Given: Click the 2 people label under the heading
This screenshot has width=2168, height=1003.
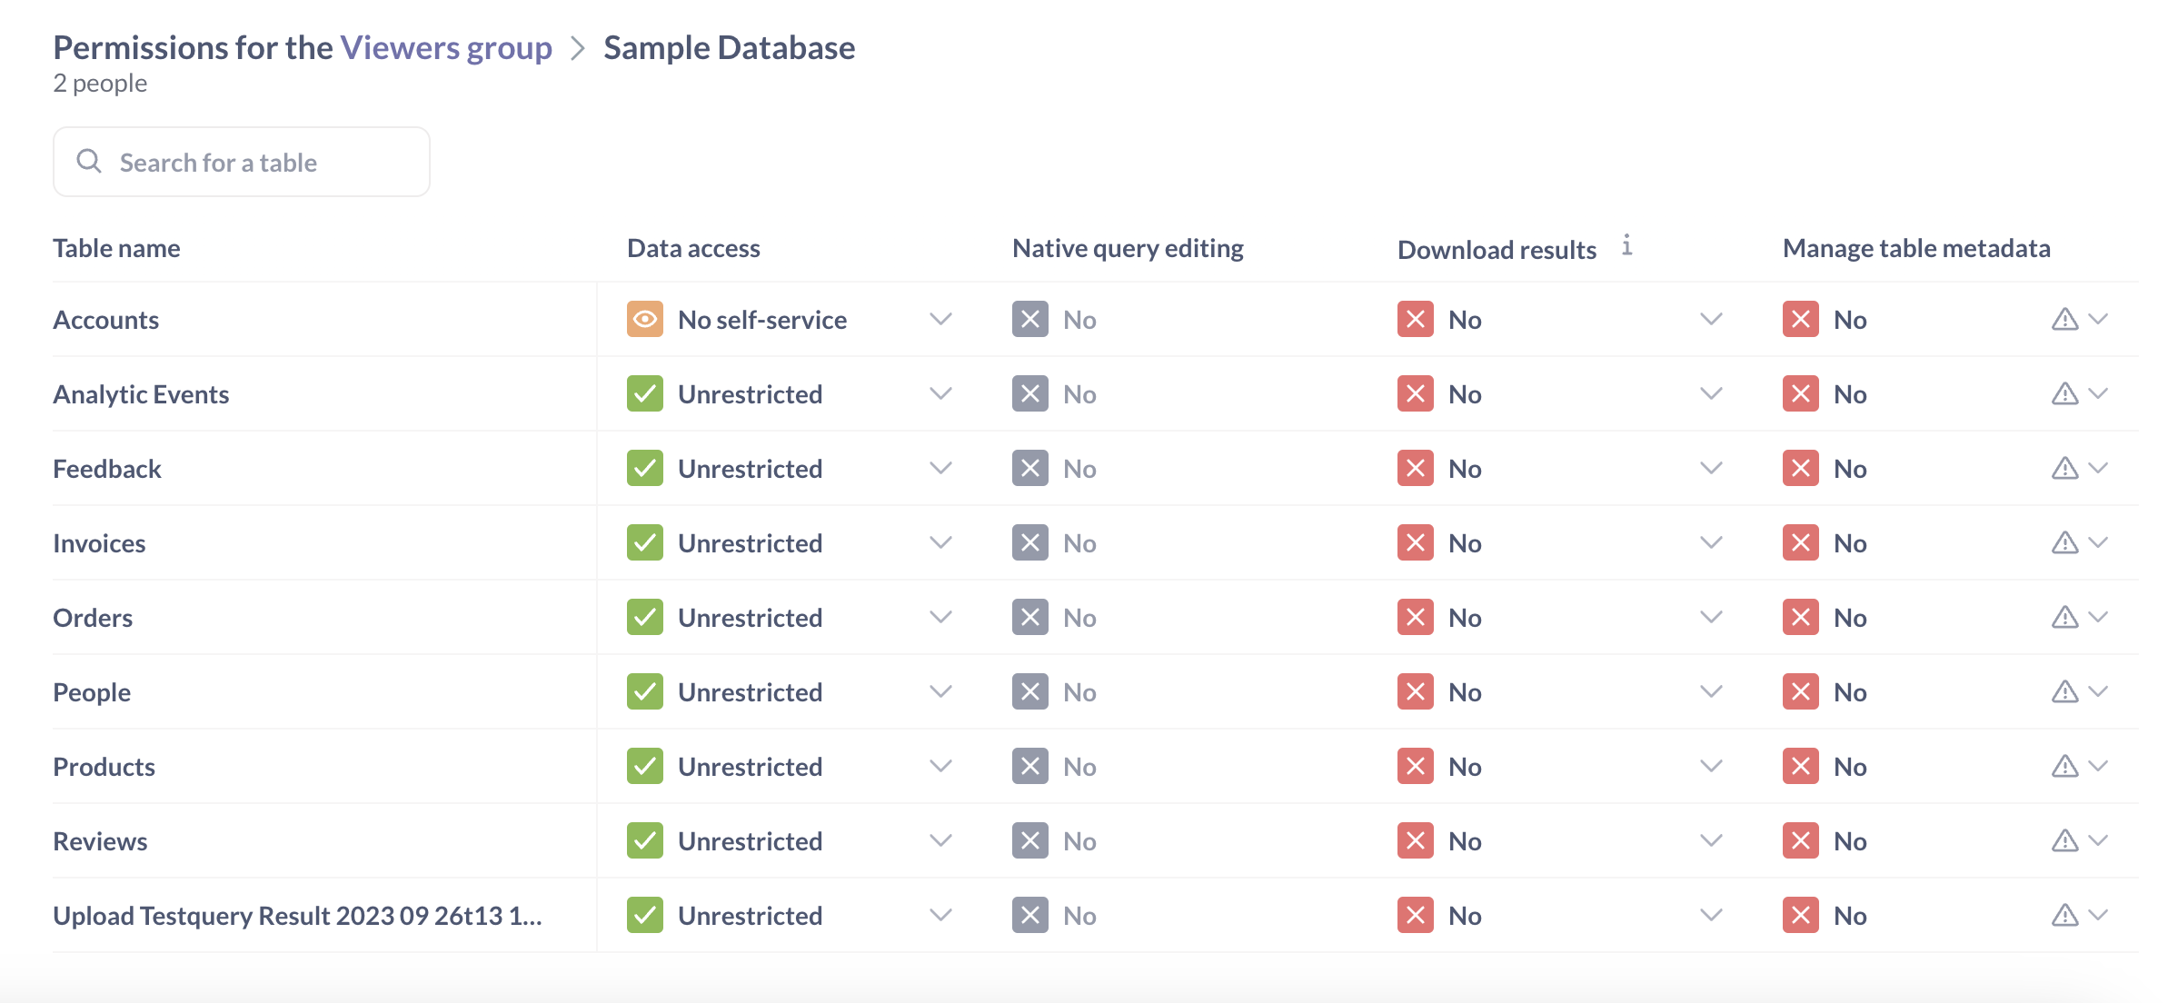Looking at the screenshot, I should pos(99,83).
